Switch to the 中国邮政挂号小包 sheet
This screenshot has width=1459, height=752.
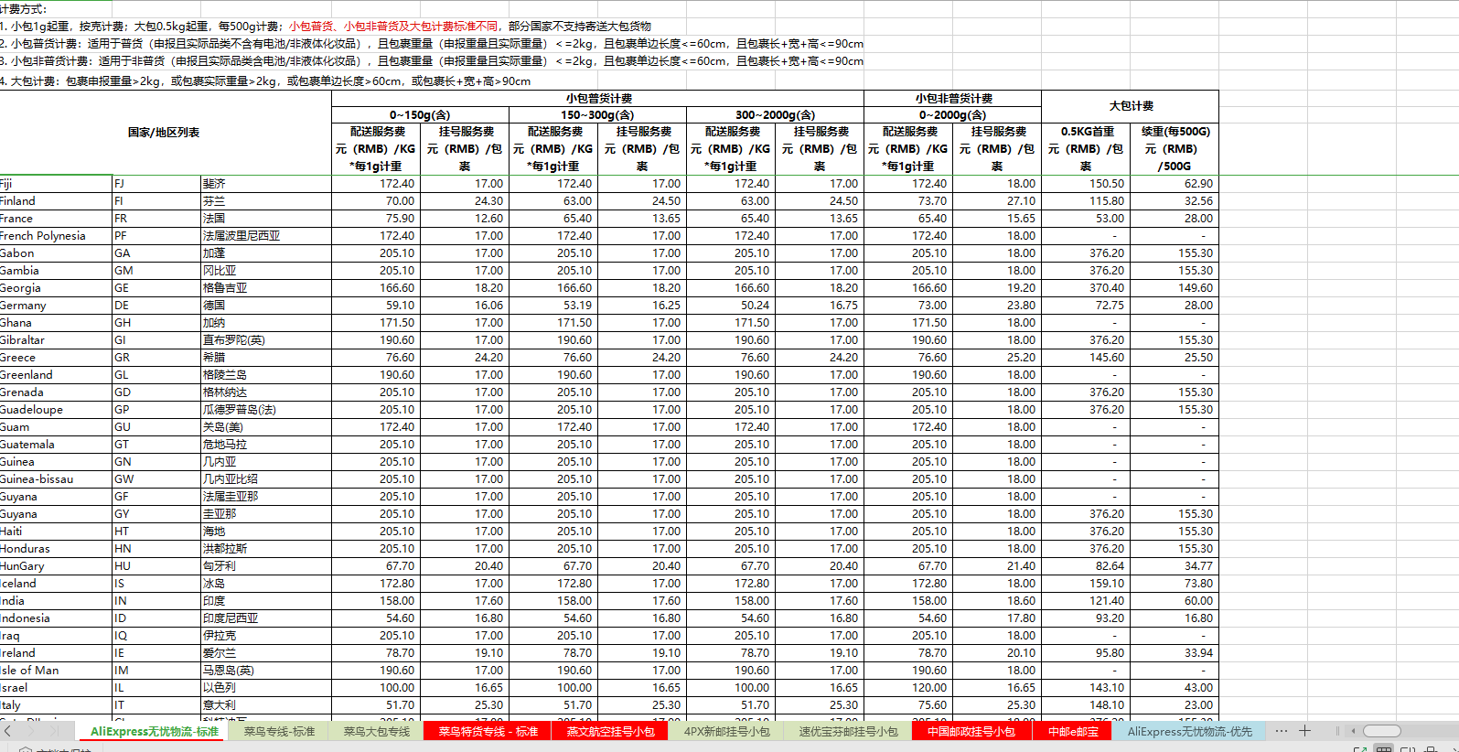[971, 731]
